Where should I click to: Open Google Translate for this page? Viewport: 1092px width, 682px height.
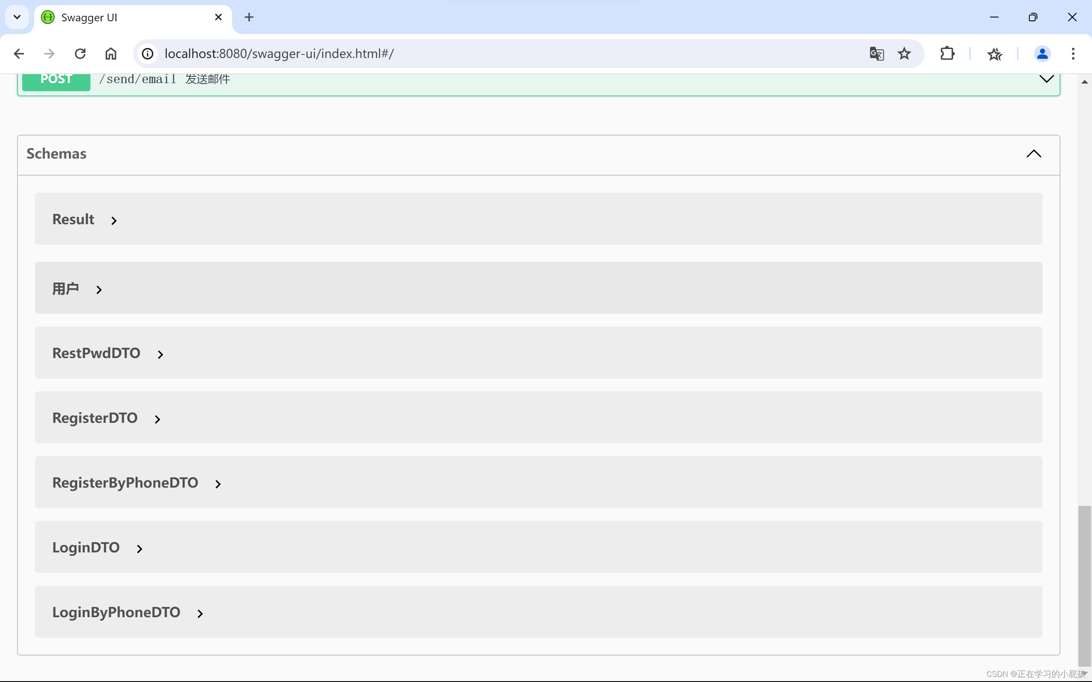pos(876,53)
